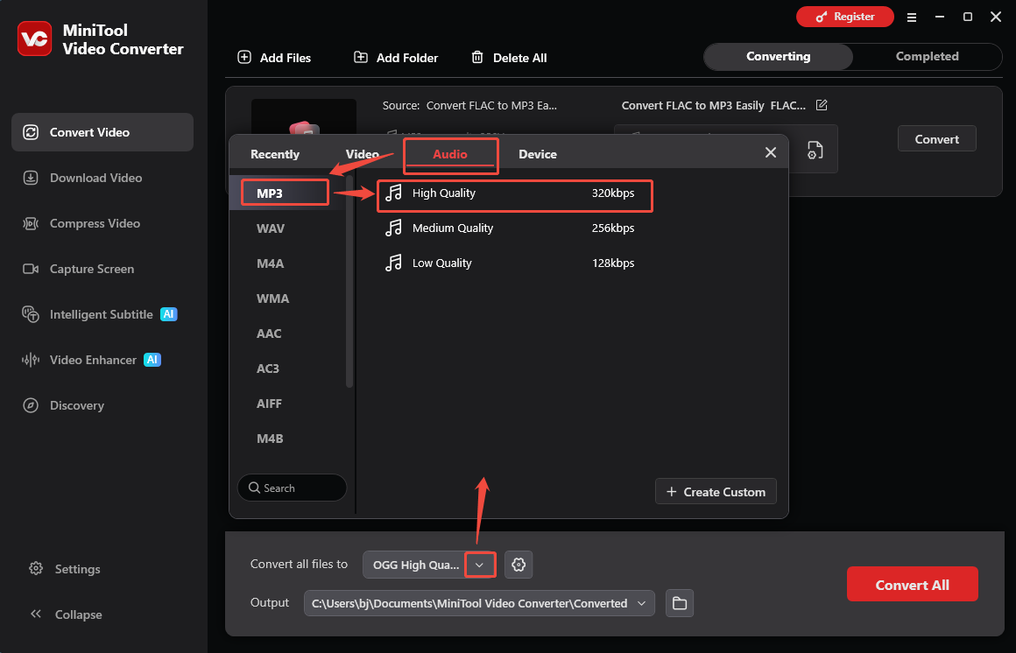Screen dimensions: 1016x653
Task: Open the Discovery section
Action: click(102, 405)
